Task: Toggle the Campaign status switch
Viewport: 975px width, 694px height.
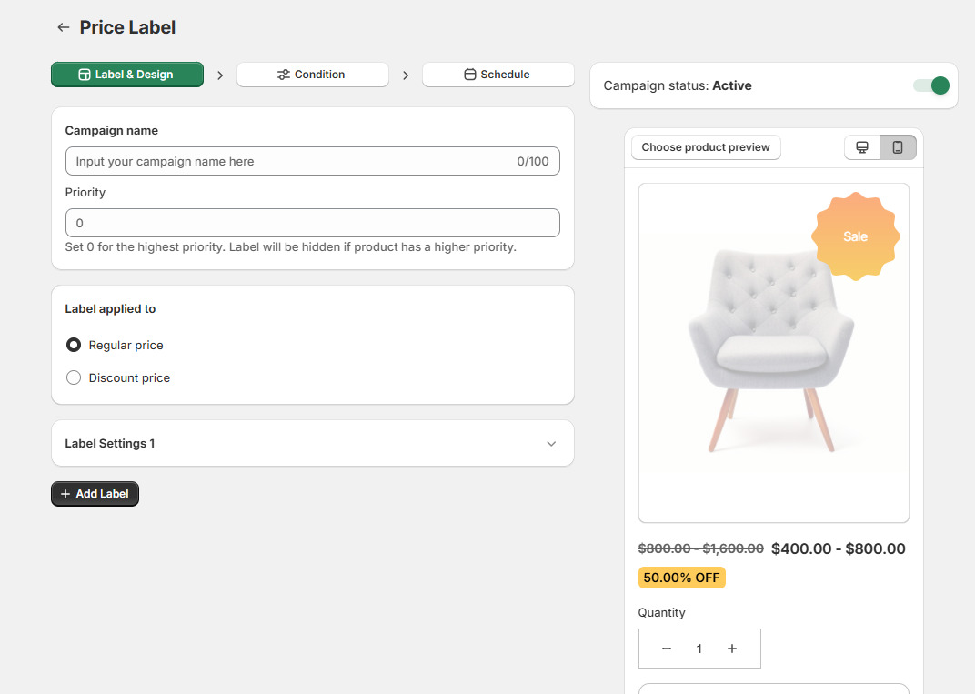Action: tap(930, 85)
